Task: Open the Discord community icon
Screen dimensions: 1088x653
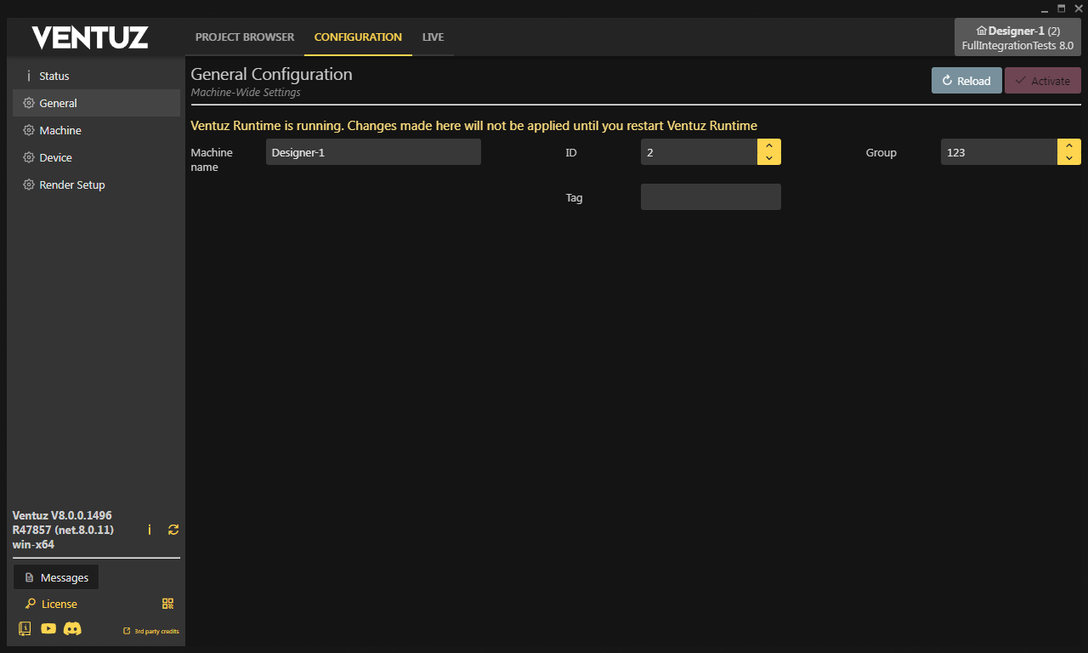Action: pyautogui.click(x=72, y=628)
